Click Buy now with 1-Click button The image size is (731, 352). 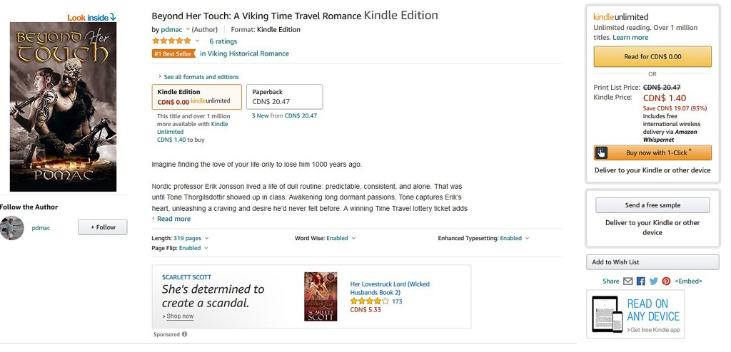tap(652, 152)
